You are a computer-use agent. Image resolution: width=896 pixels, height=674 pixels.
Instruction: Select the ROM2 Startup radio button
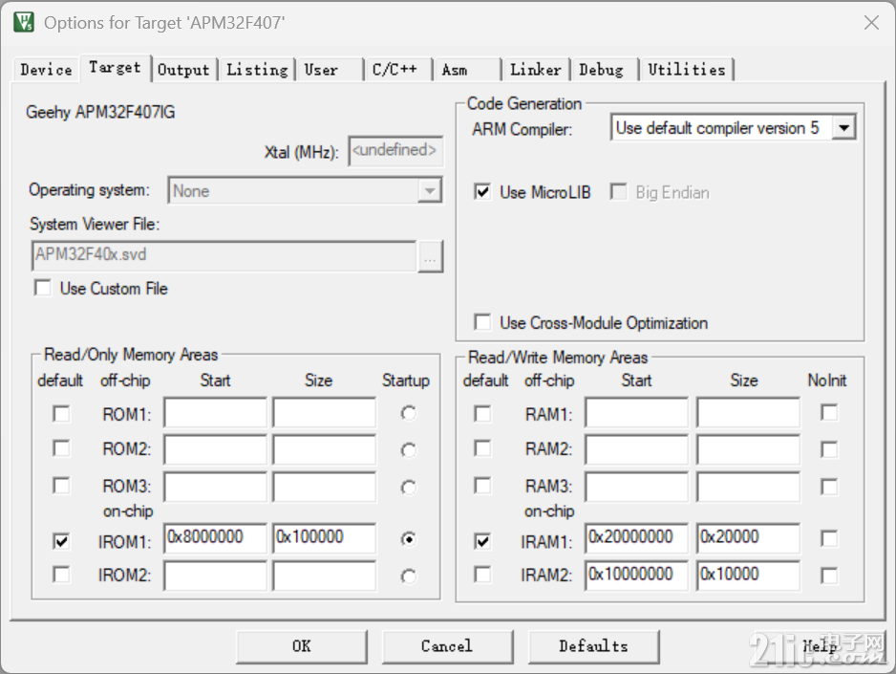point(409,450)
